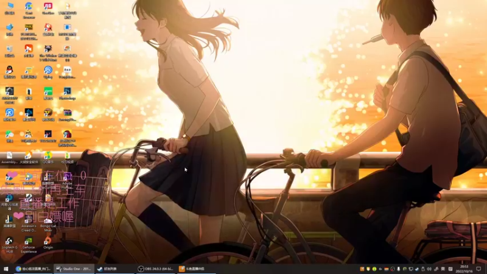
Task: Launch the Tencent Video shortcut
Action: (x=29, y=179)
